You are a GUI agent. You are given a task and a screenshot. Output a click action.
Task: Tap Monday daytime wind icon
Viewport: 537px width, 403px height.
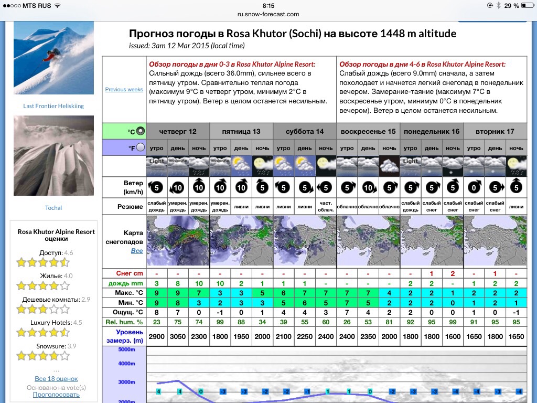pos(432,187)
